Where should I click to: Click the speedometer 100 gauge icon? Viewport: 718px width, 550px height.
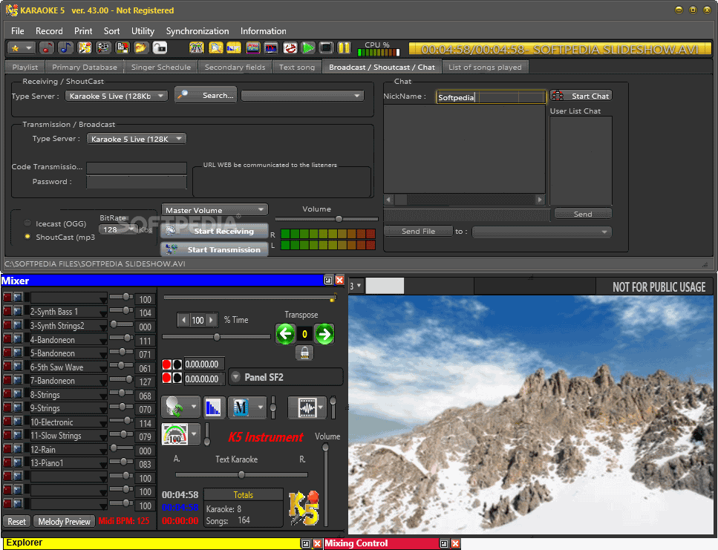[175, 434]
